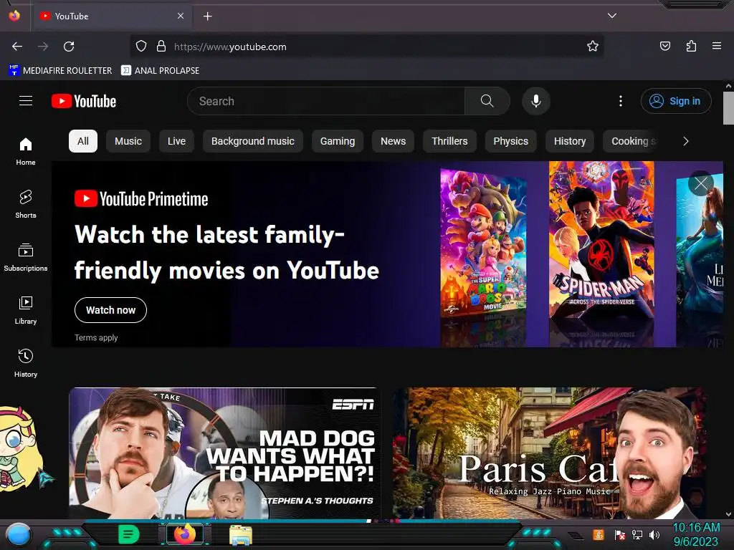Open tracking protection shield icon
This screenshot has width=734, height=550.
(141, 47)
